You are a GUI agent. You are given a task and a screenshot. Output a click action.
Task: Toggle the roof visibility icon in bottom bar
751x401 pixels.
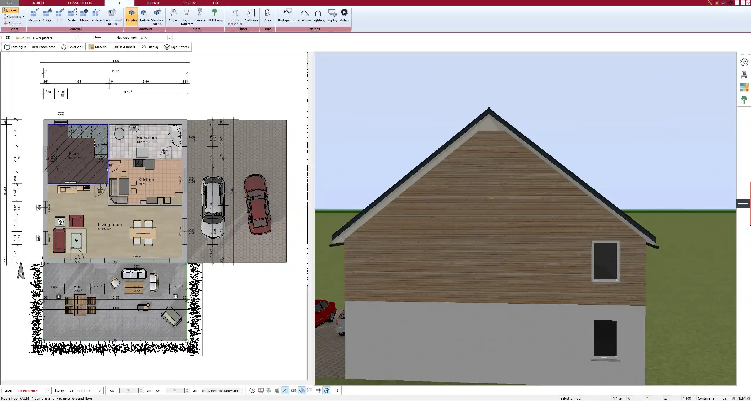tap(285, 390)
